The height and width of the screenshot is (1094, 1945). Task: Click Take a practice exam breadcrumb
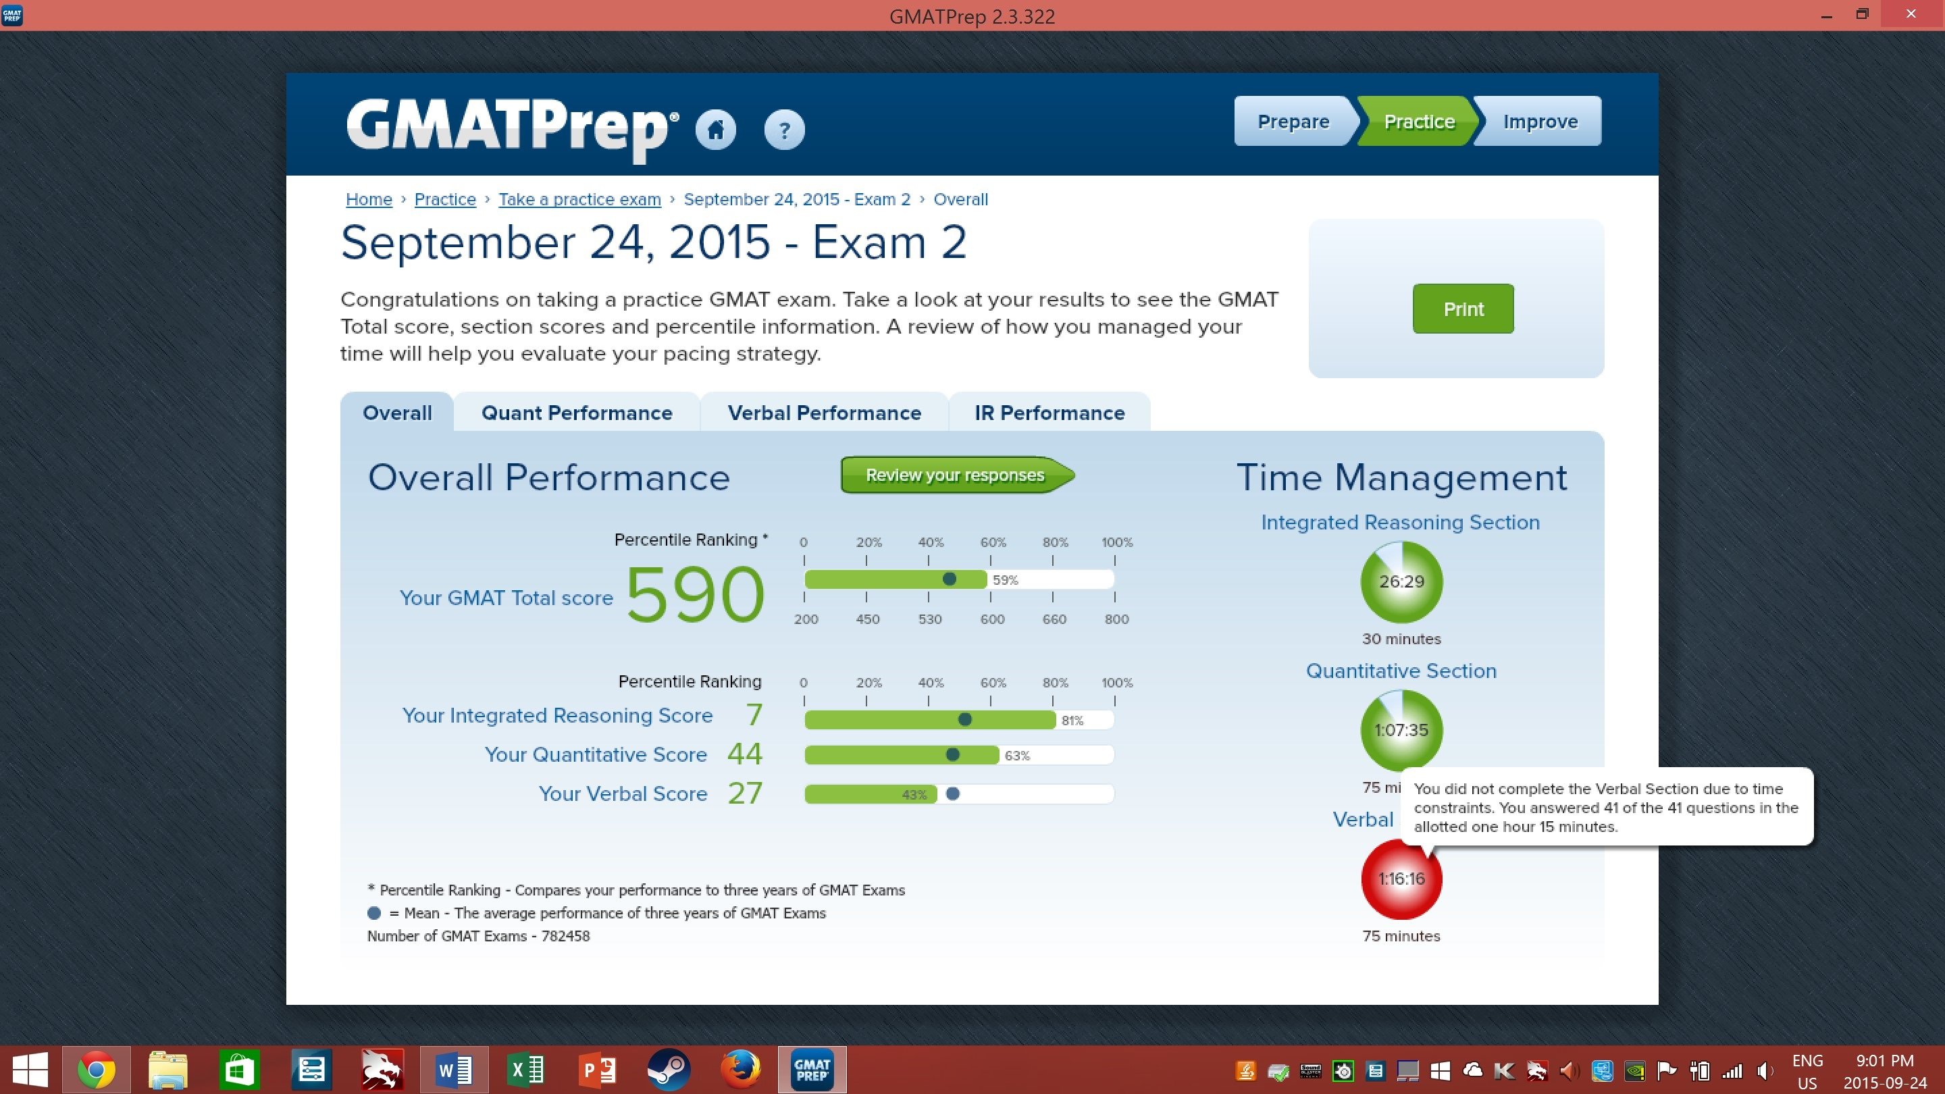point(579,199)
